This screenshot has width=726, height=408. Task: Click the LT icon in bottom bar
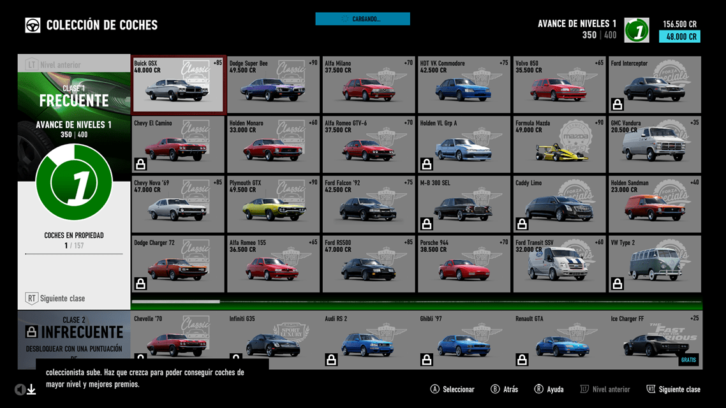point(584,389)
